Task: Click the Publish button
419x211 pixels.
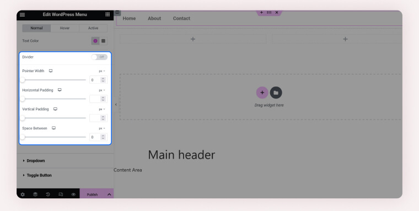Action: (x=92, y=194)
